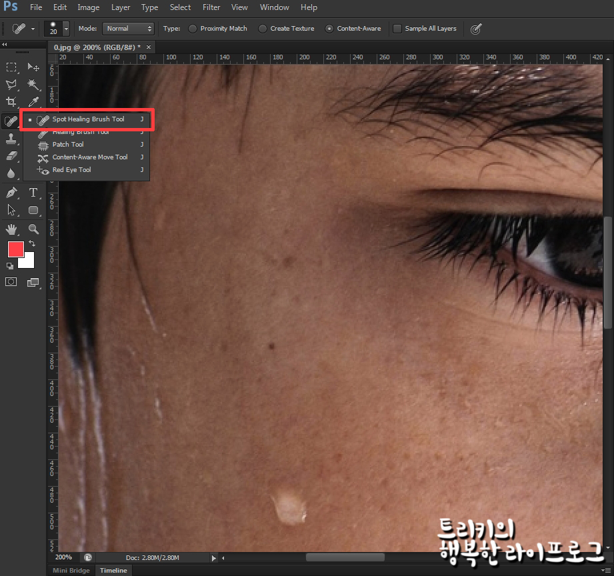Select the Zoom magnifier tool
Viewport: 614px width, 576px height.
(x=33, y=229)
